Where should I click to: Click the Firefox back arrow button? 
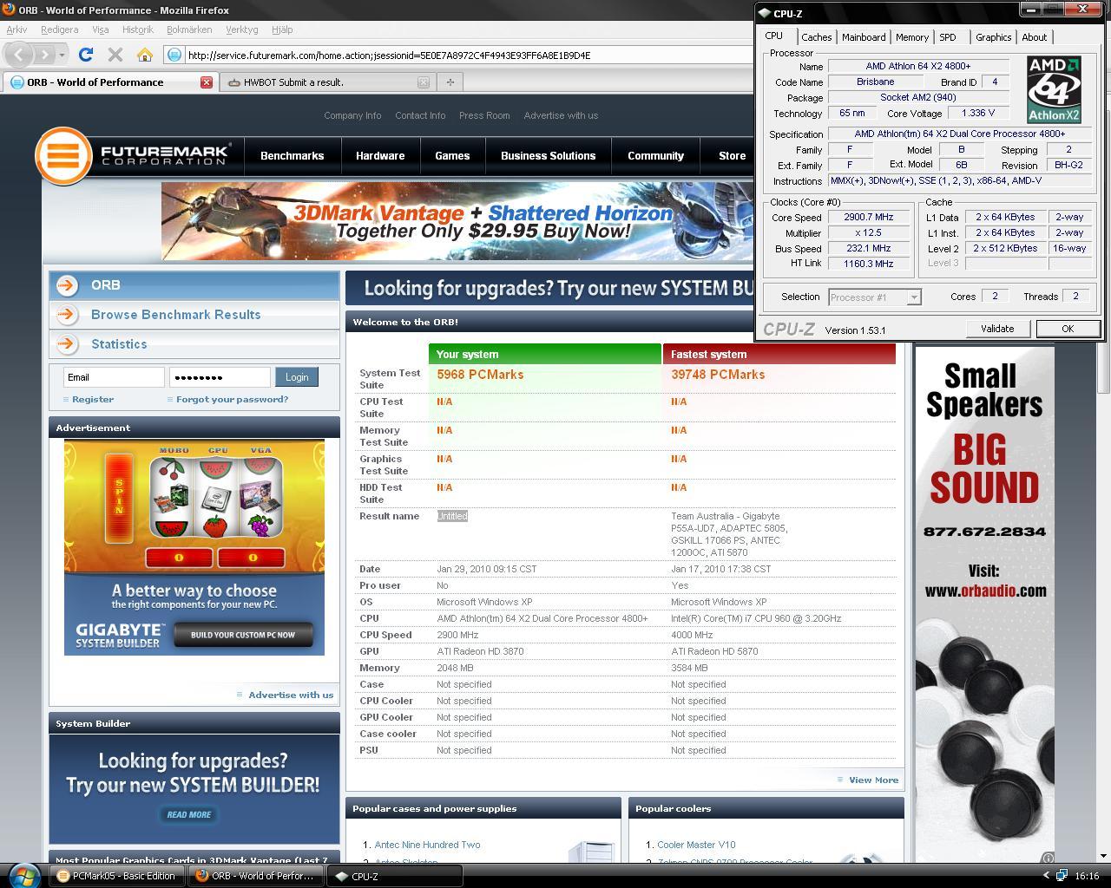(19, 55)
